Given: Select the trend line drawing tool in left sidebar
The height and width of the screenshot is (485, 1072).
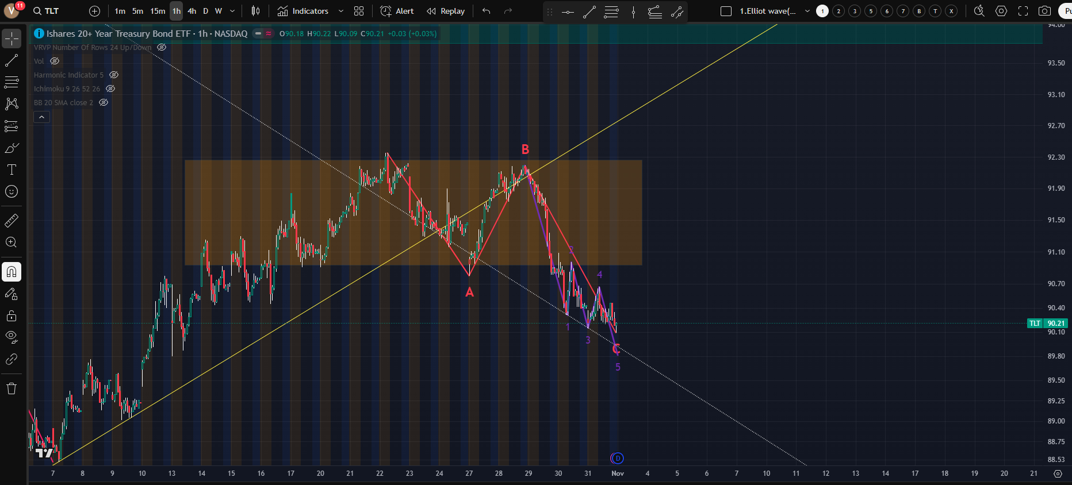Looking at the screenshot, I should tap(12, 60).
